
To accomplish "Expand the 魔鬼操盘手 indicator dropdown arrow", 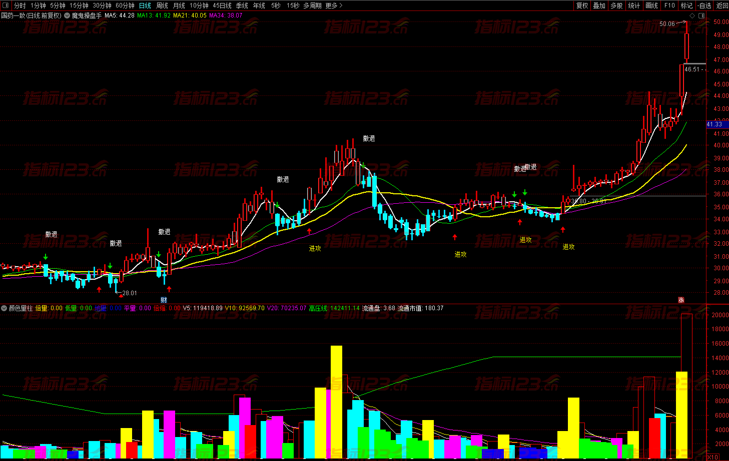I will [67, 15].
